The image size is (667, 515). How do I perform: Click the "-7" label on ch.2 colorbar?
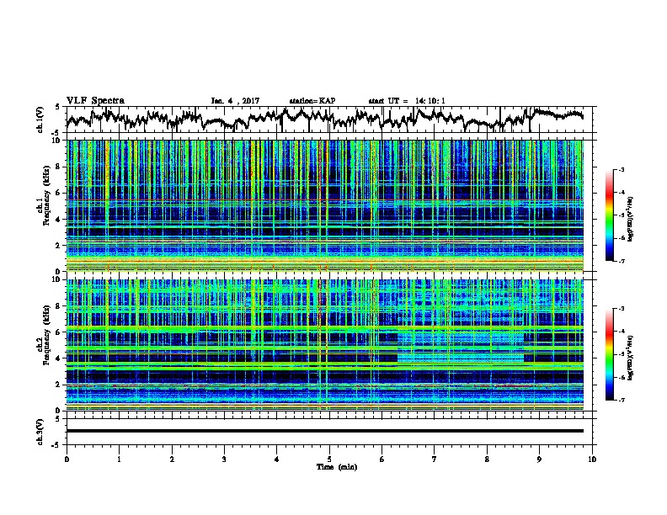click(x=621, y=400)
